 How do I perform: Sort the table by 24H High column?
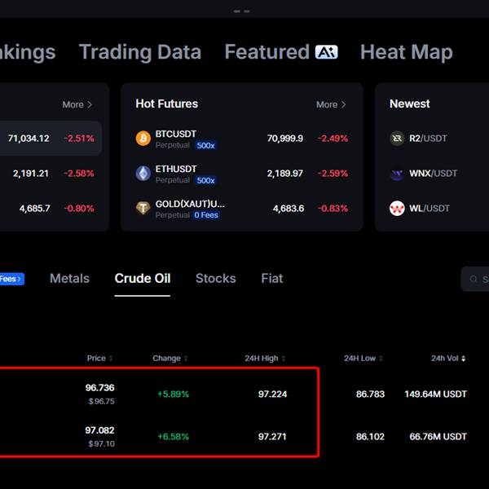click(265, 359)
